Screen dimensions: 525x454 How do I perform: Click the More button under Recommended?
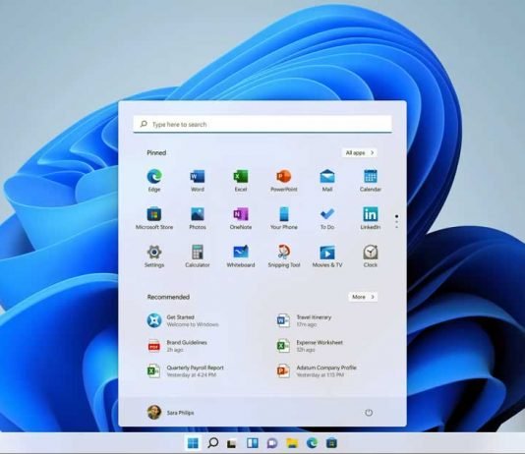pos(363,297)
